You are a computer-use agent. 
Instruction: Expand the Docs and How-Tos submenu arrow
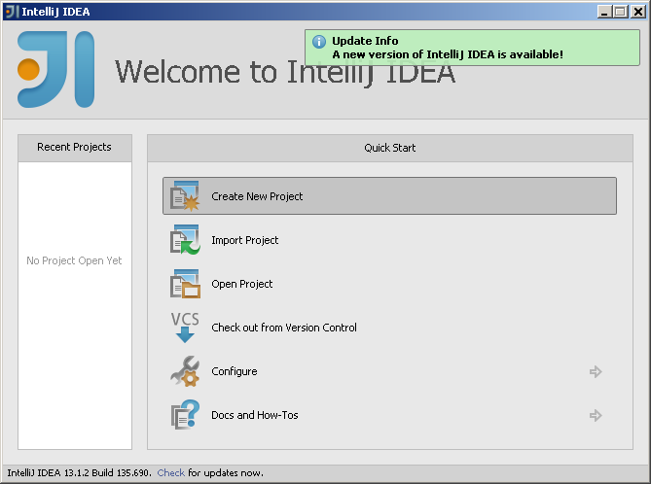[x=596, y=415]
